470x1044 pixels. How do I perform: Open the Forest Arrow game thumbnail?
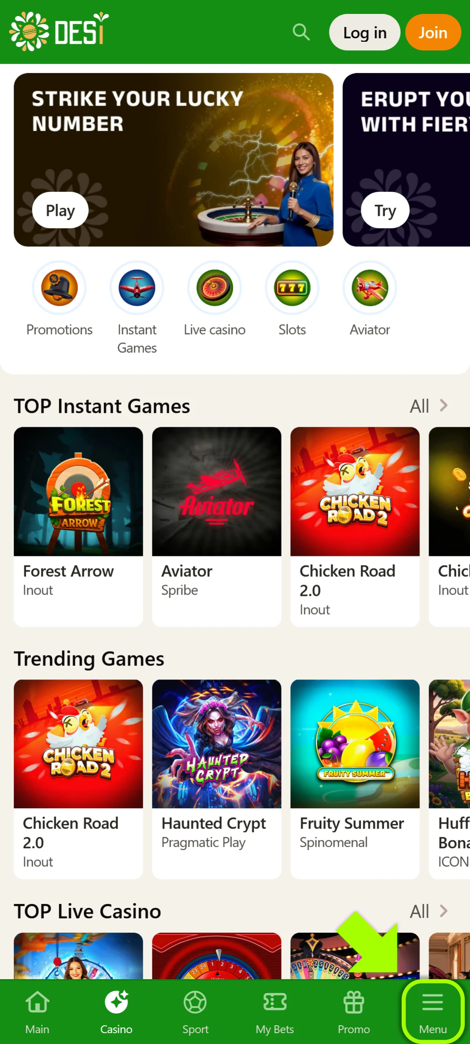pyautogui.click(x=78, y=492)
